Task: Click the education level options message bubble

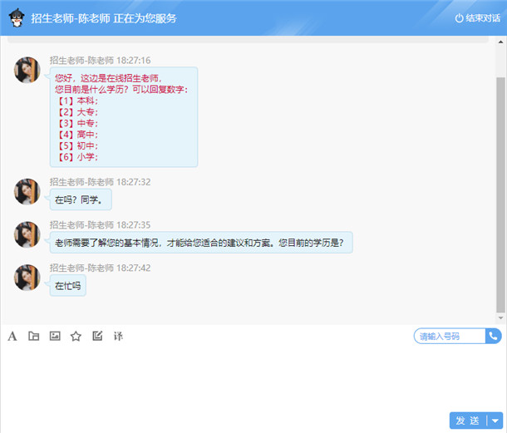Action: (124, 117)
